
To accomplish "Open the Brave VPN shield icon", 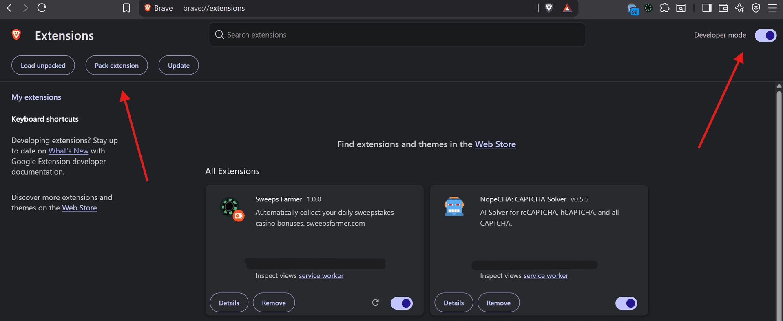I will coord(756,8).
